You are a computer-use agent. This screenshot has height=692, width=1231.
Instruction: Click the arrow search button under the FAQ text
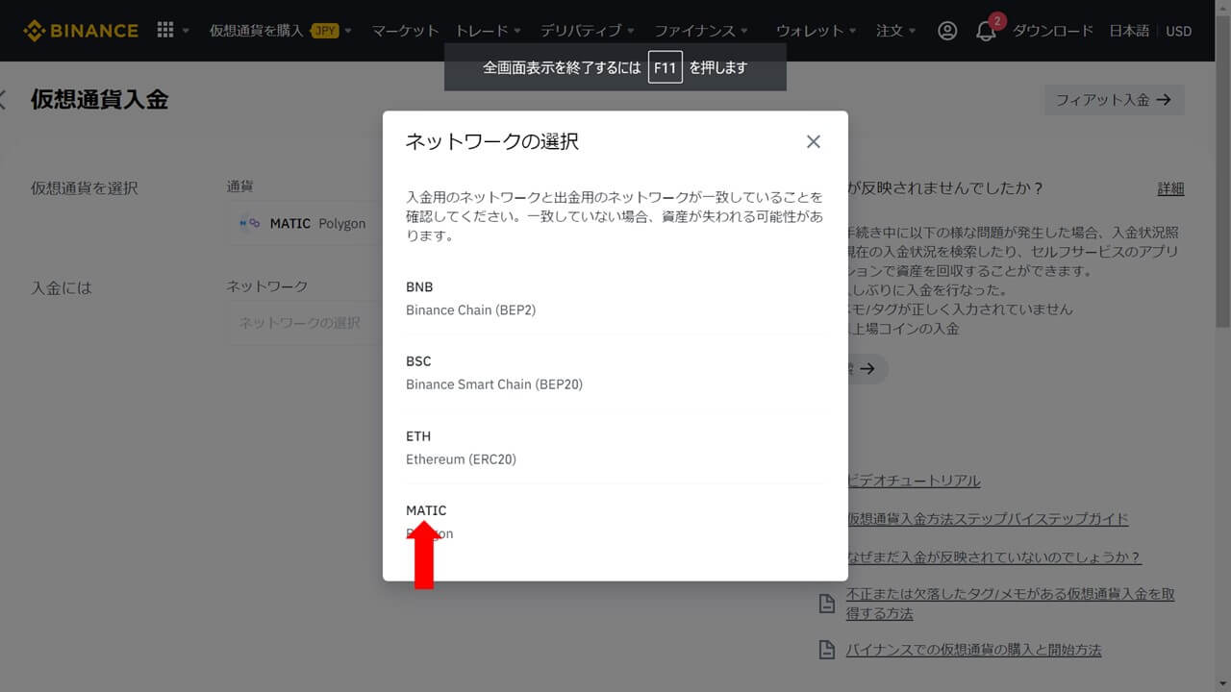(867, 369)
